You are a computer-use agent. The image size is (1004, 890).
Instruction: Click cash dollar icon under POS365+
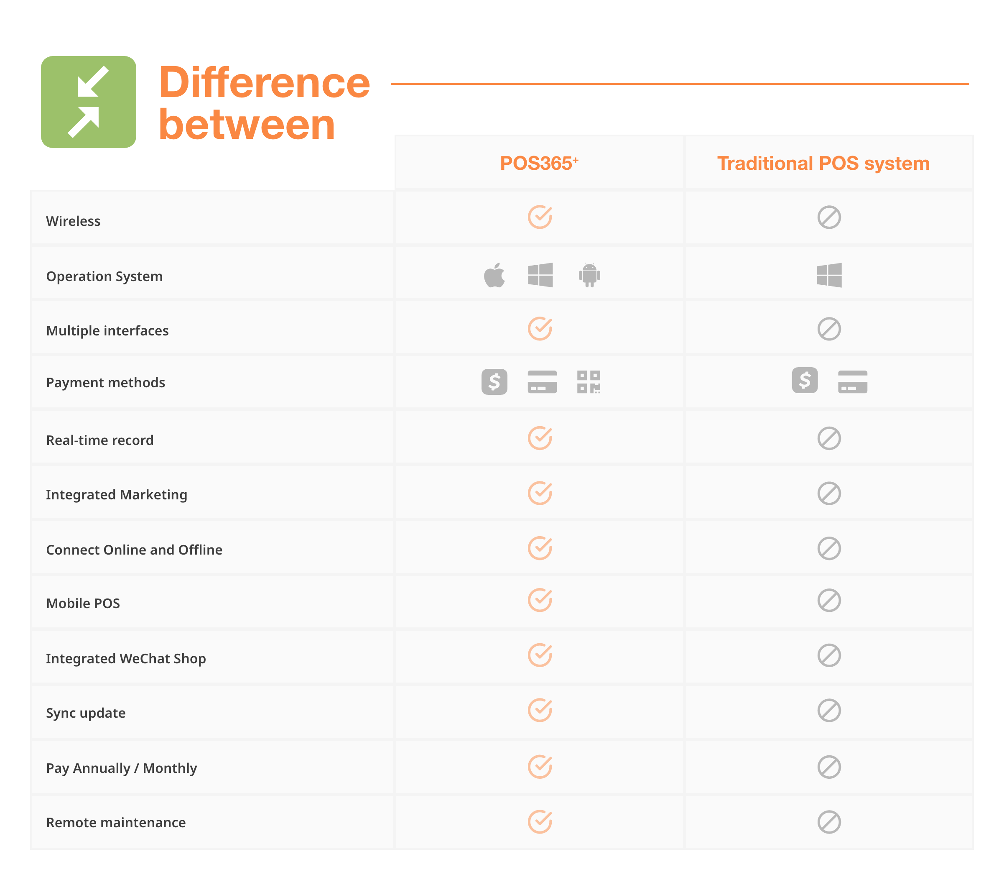(494, 382)
